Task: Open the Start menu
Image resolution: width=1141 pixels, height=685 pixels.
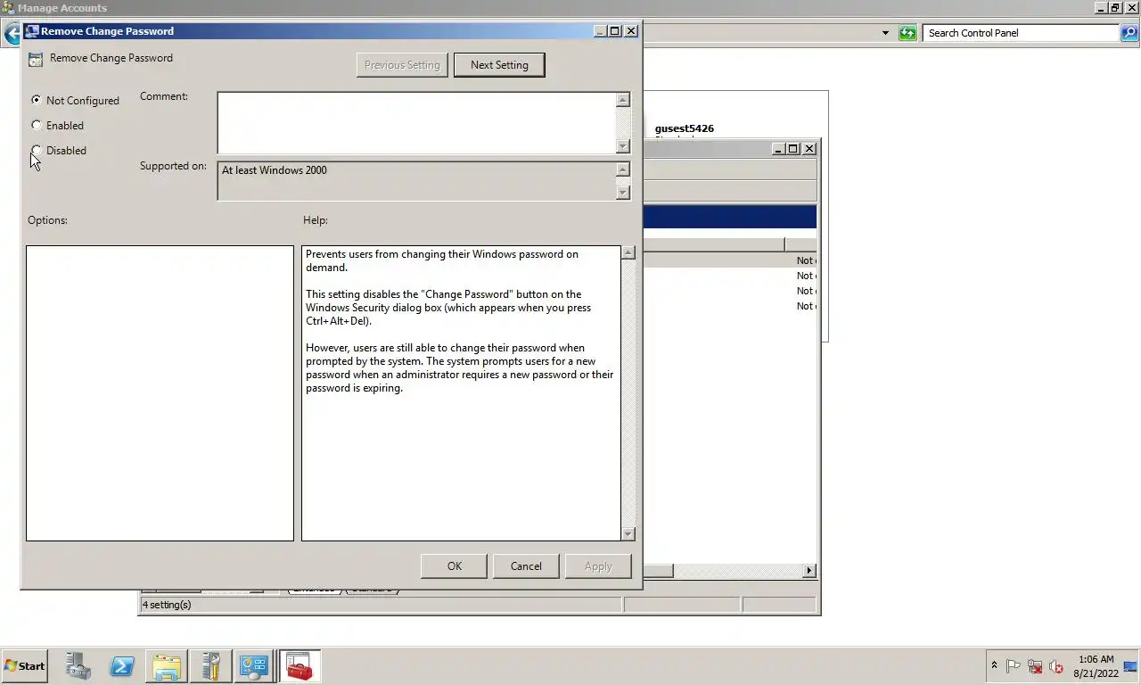Action: tap(24, 666)
